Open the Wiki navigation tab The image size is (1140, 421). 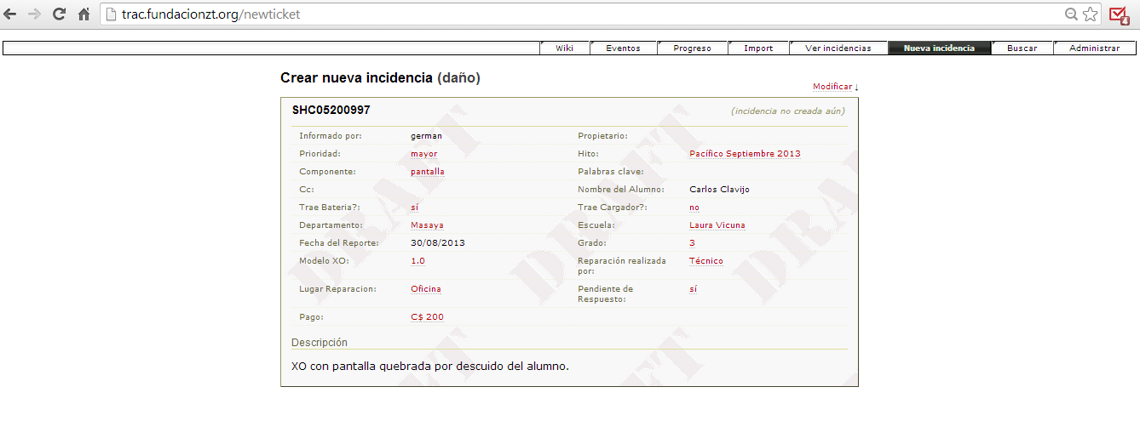point(564,48)
